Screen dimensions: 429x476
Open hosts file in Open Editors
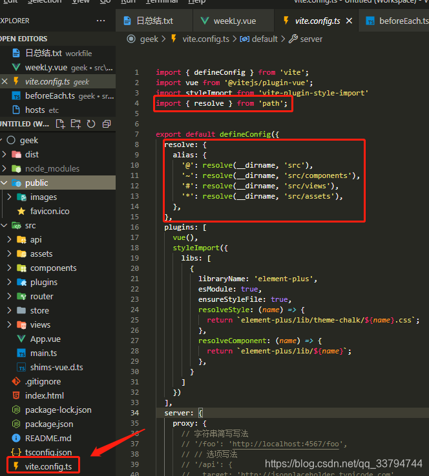58,110
